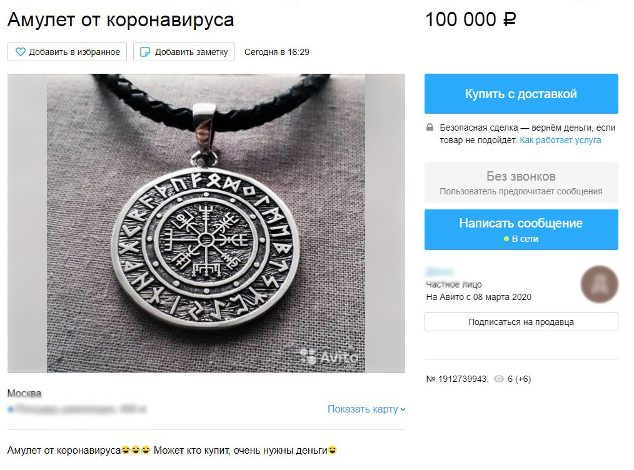
Task: Click the green online status dot
Action: 506,239
